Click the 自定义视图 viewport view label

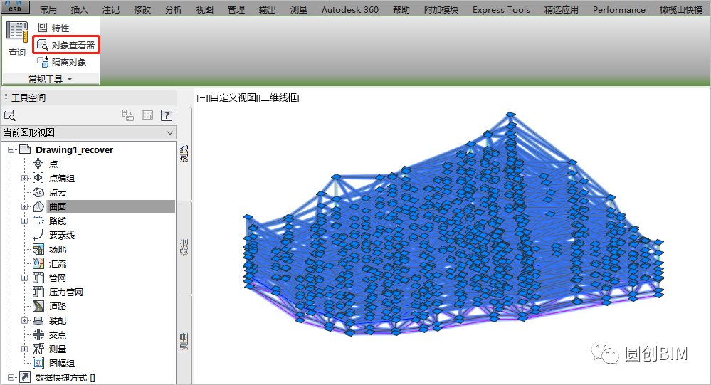tap(233, 97)
